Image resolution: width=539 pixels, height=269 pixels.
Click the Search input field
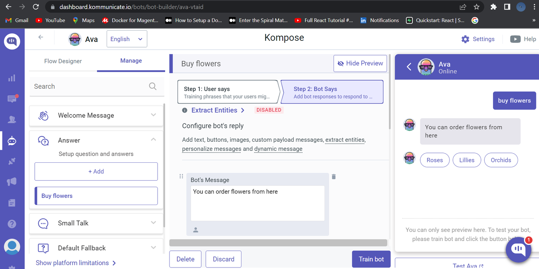click(90, 86)
